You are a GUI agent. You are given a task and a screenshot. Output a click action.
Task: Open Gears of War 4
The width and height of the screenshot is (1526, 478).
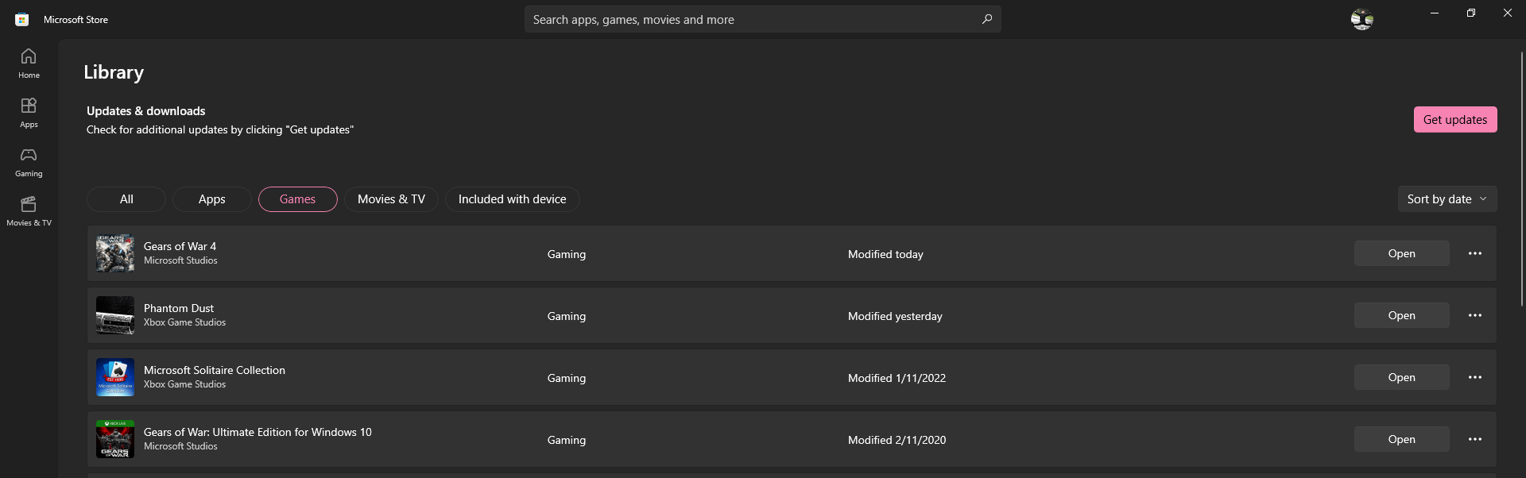(x=1401, y=253)
